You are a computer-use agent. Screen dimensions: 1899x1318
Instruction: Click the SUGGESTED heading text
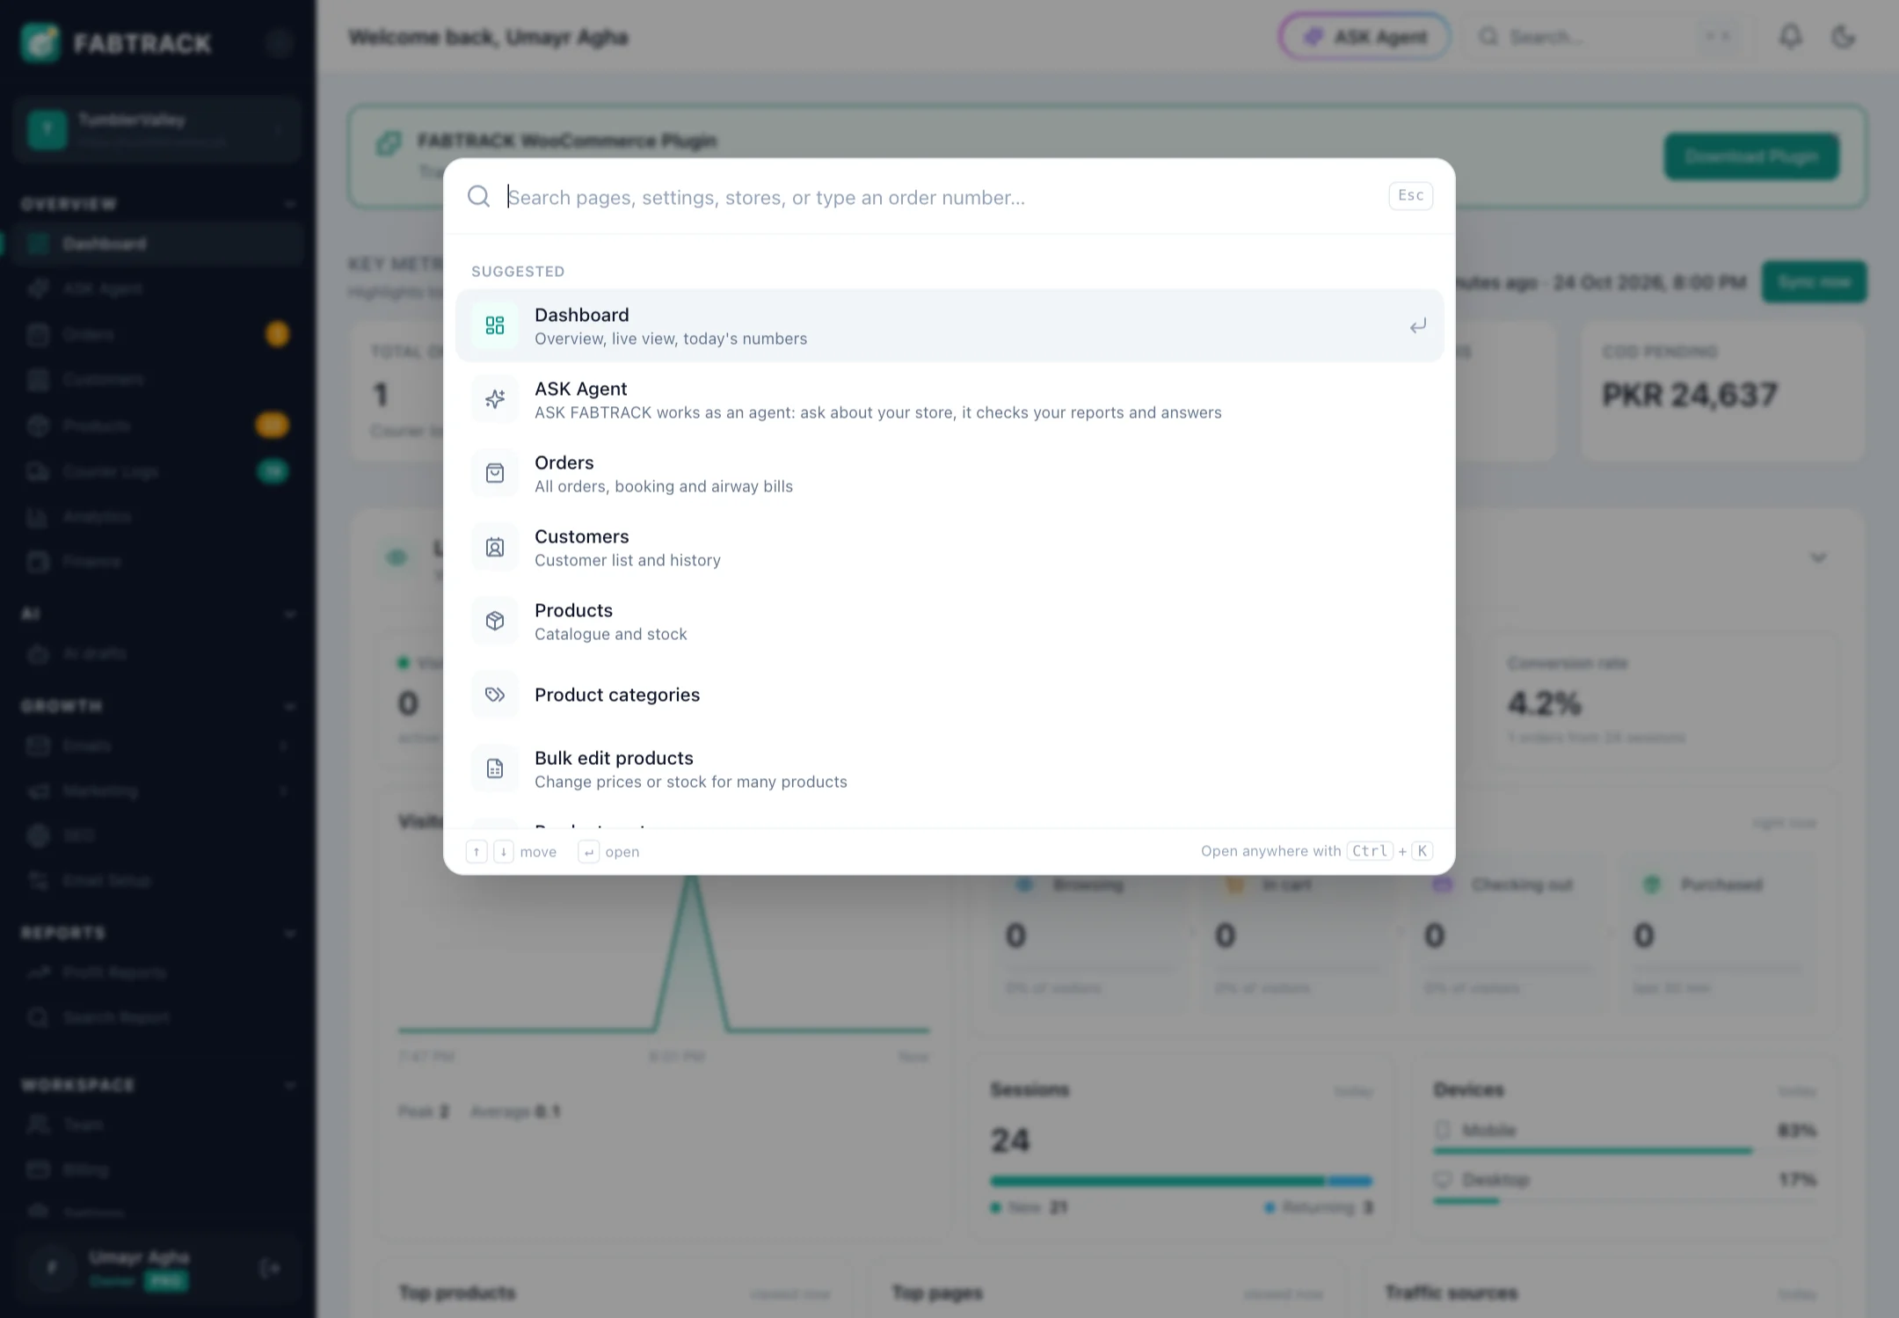(x=518, y=271)
